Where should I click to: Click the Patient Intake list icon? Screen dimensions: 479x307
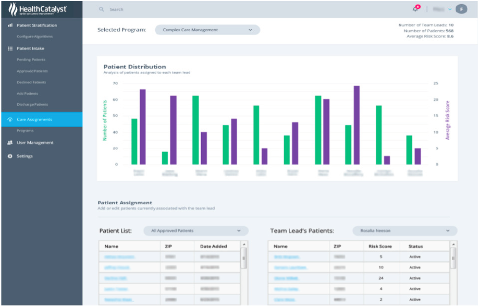pos(10,48)
